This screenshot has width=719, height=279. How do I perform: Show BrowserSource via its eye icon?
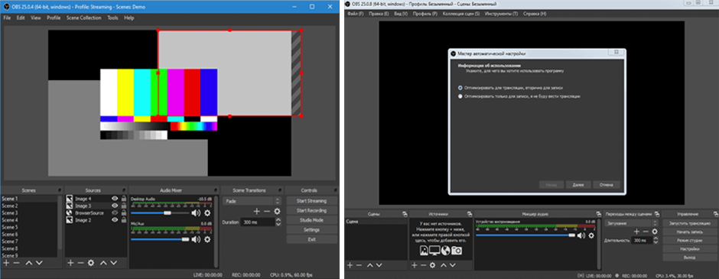115,213
